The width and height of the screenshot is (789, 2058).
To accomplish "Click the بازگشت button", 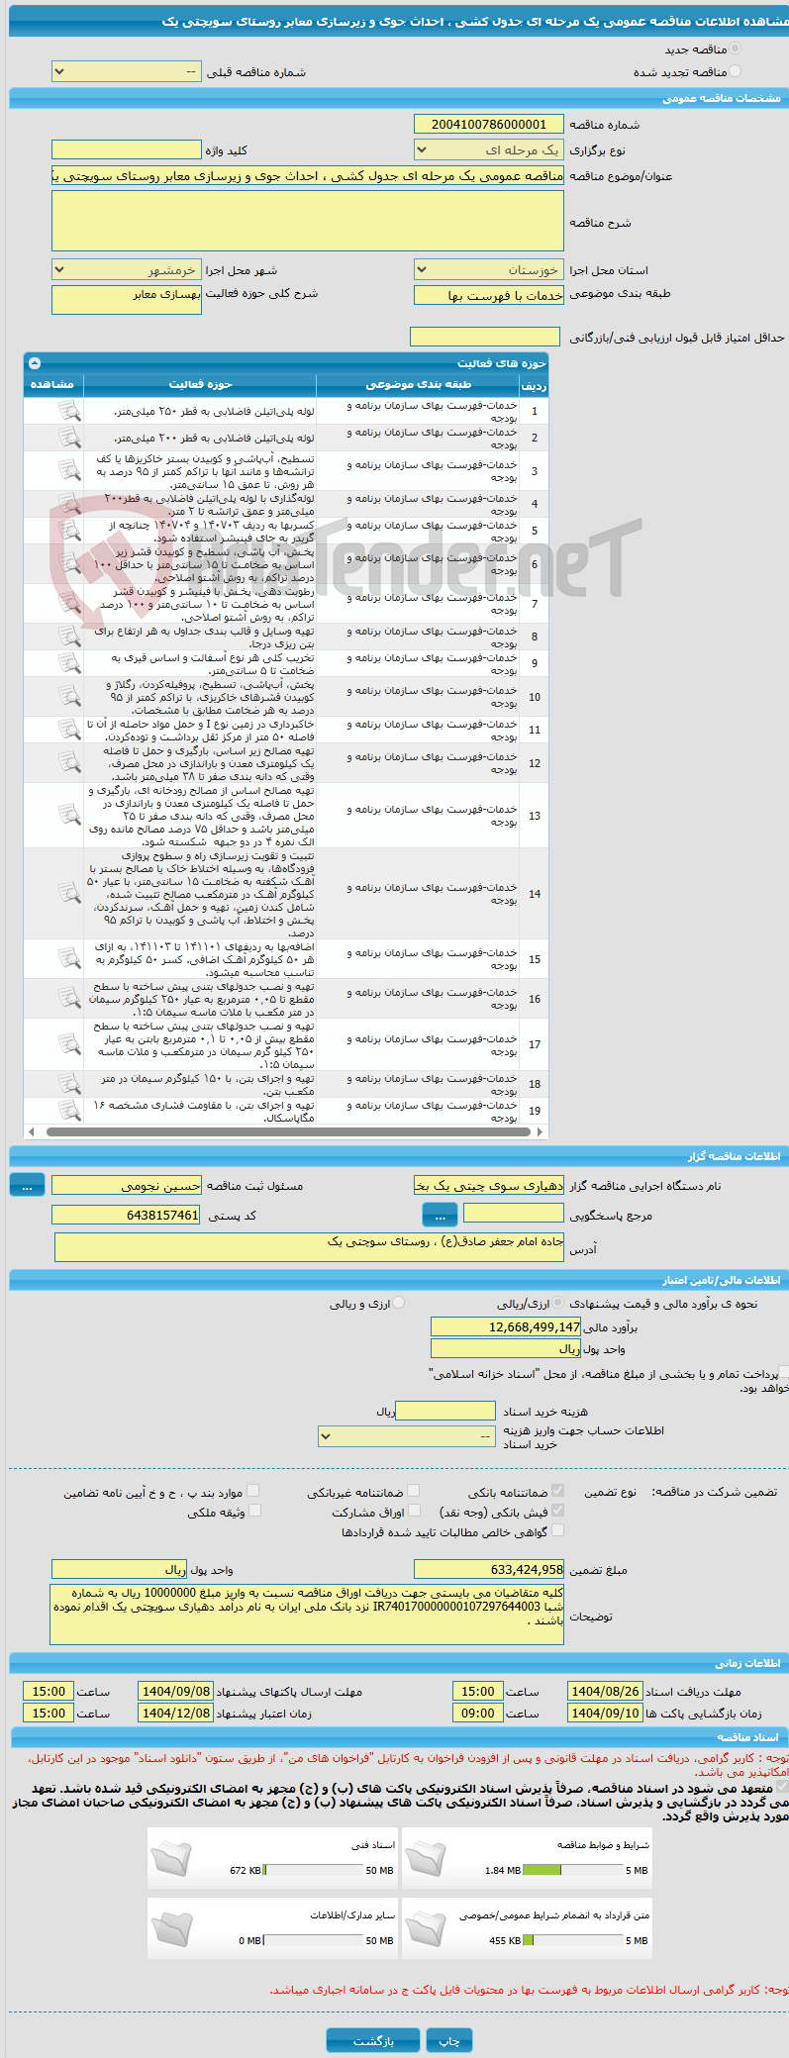I will pyautogui.click(x=373, y=2040).
